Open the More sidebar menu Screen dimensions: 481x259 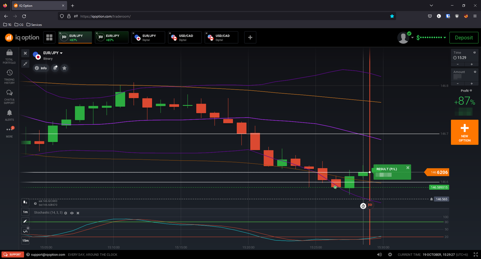pyautogui.click(x=9, y=132)
